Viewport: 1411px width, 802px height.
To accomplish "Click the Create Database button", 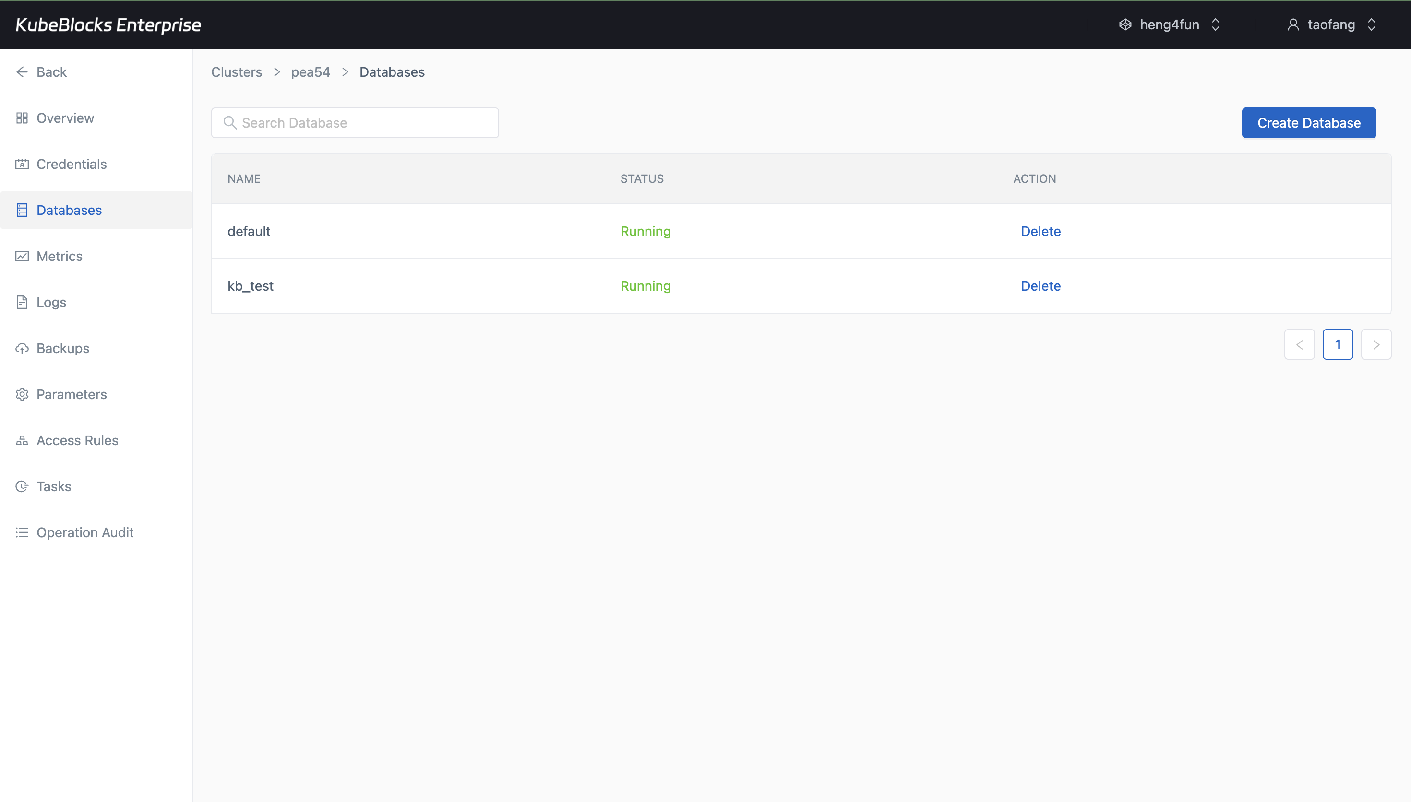I will pyautogui.click(x=1308, y=122).
